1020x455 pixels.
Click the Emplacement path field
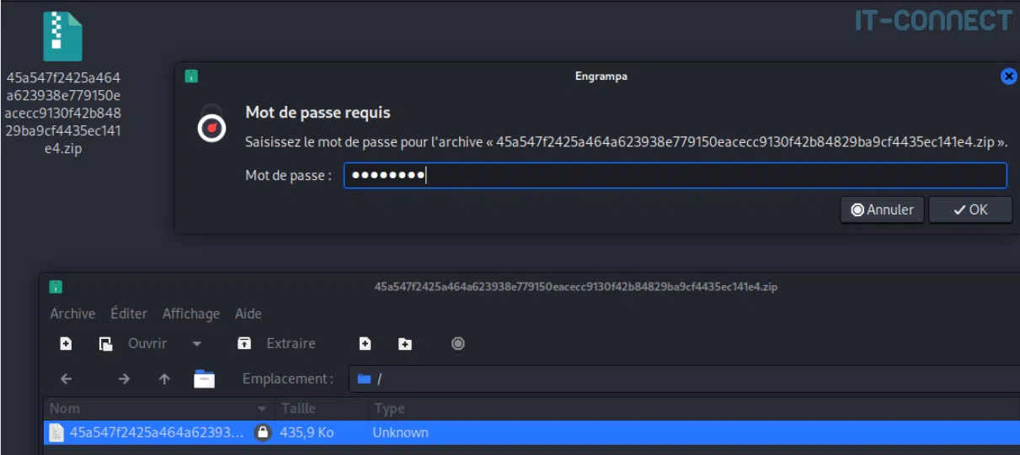[684, 378]
